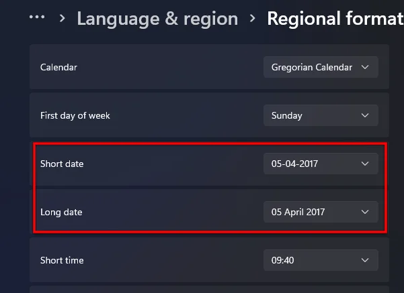The image size is (404, 293).
Task: Expand the 05-04-2017 short date dropdown
Action: pyautogui.click(x=320, y=164)
